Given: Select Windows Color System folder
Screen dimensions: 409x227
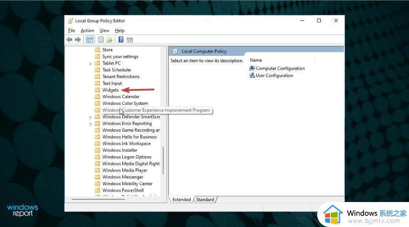Looking at the screenshot, I should point(125,104).
